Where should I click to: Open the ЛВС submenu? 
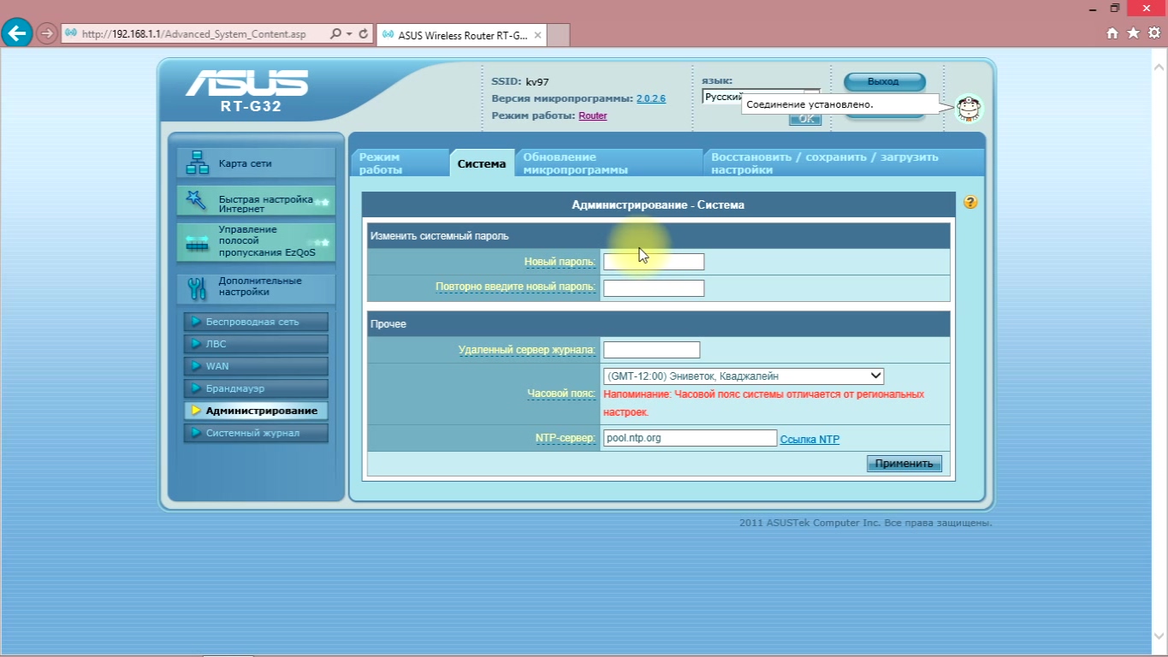tap(256, 344)
